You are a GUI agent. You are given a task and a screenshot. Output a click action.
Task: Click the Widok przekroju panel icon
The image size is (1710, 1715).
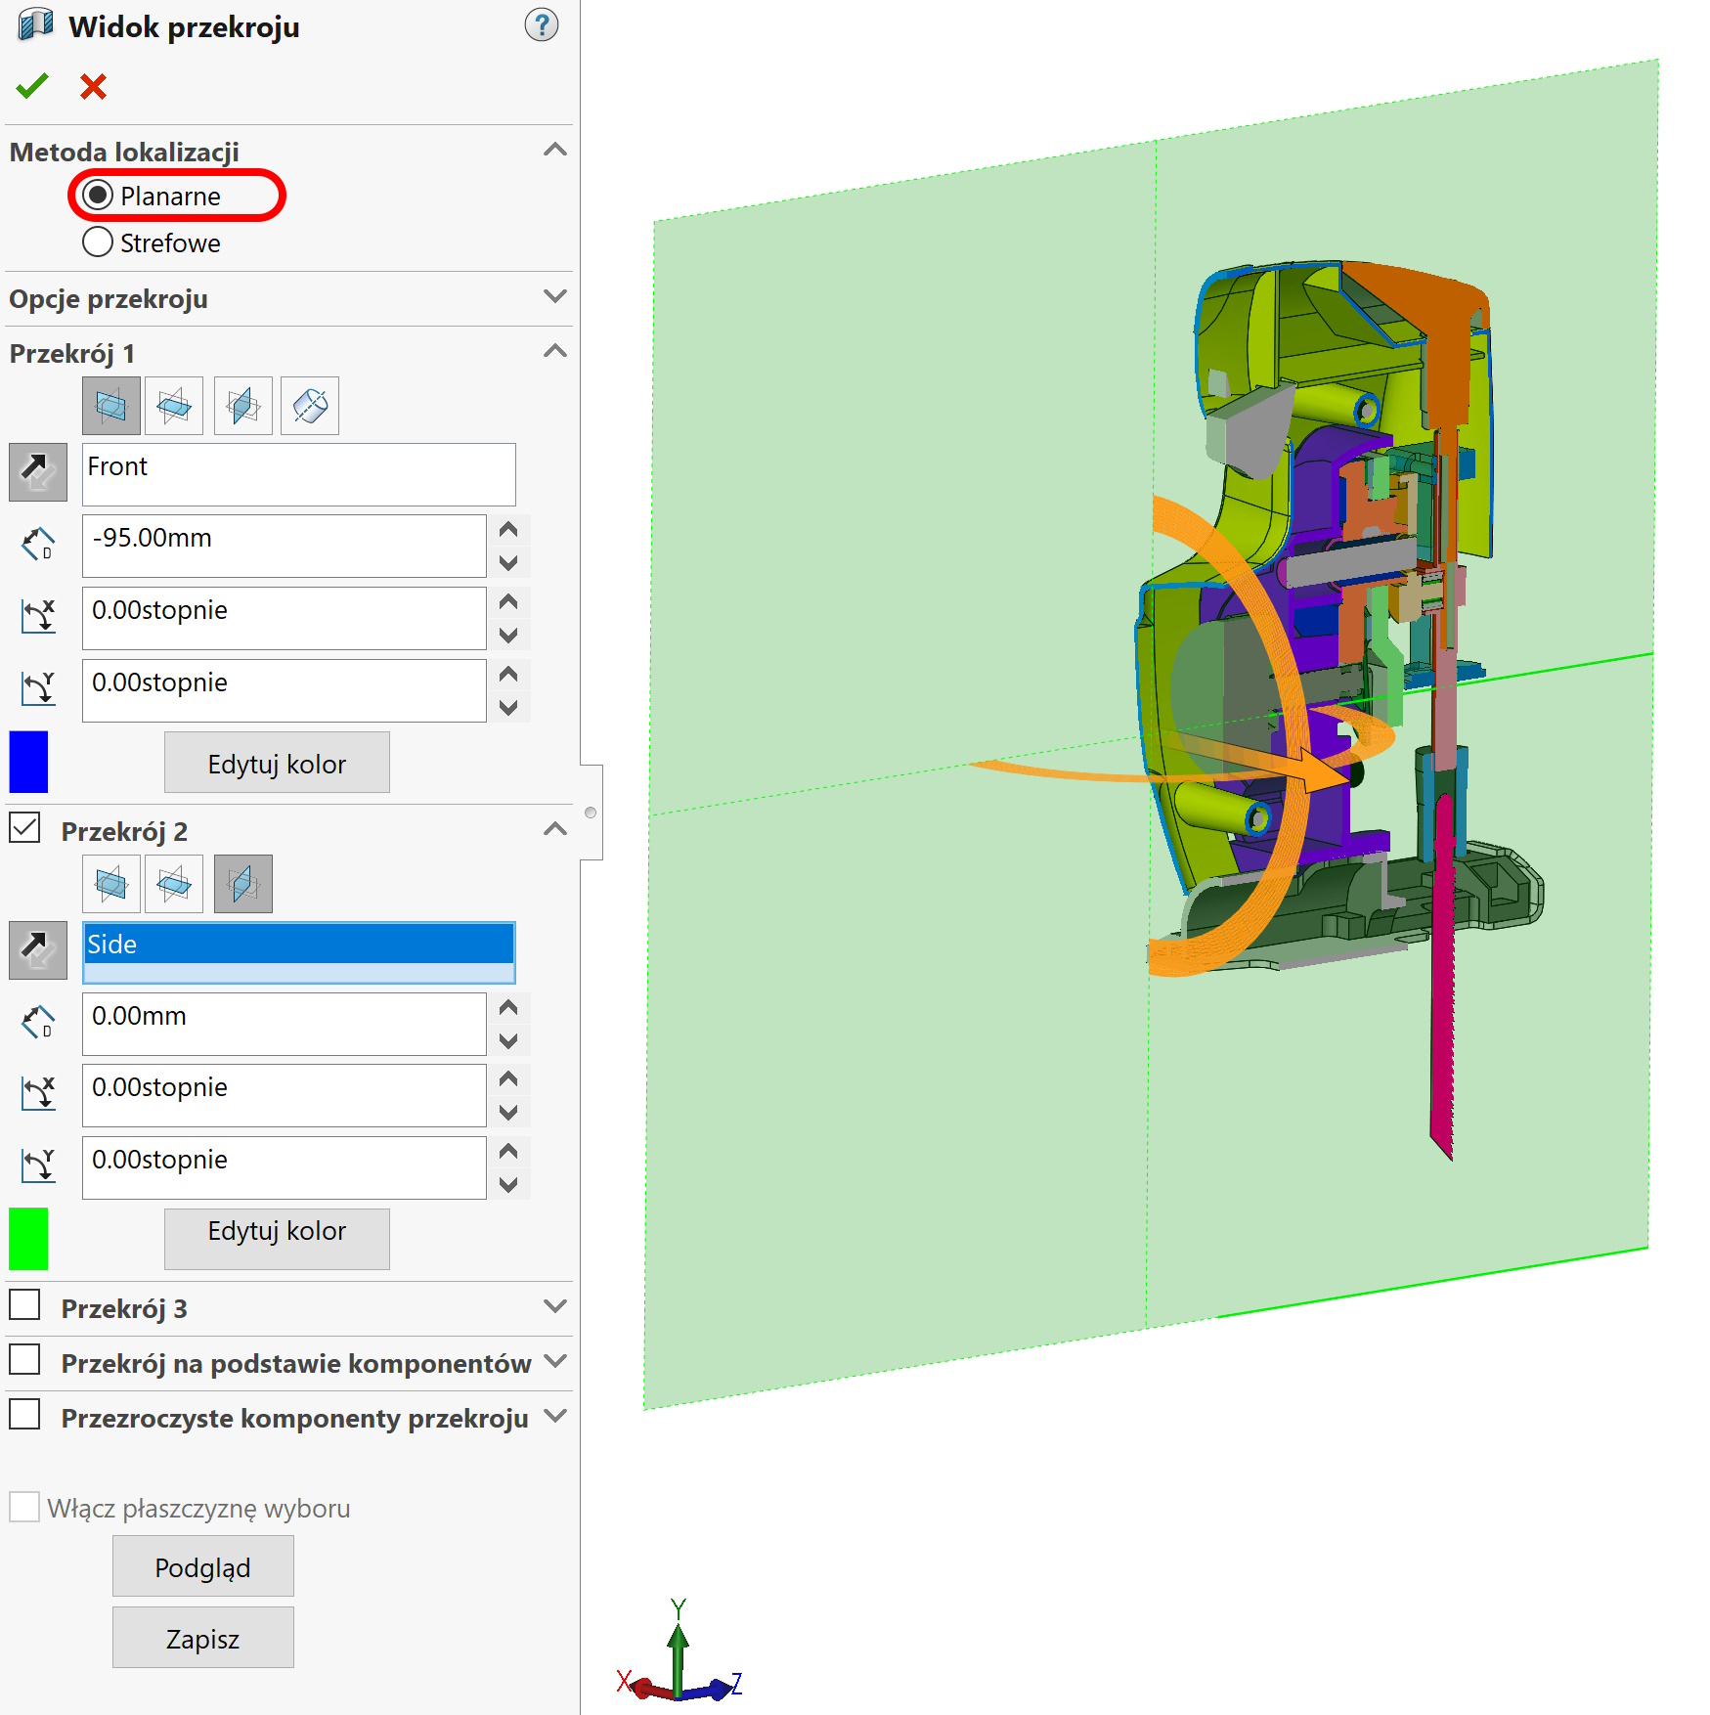pos(36,24)
